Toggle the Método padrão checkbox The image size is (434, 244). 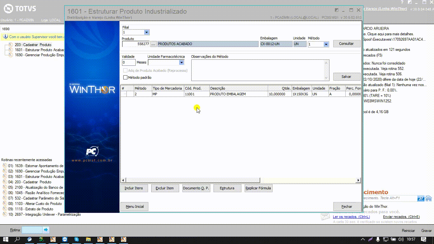pyautogui.click(x=125, y=77)
